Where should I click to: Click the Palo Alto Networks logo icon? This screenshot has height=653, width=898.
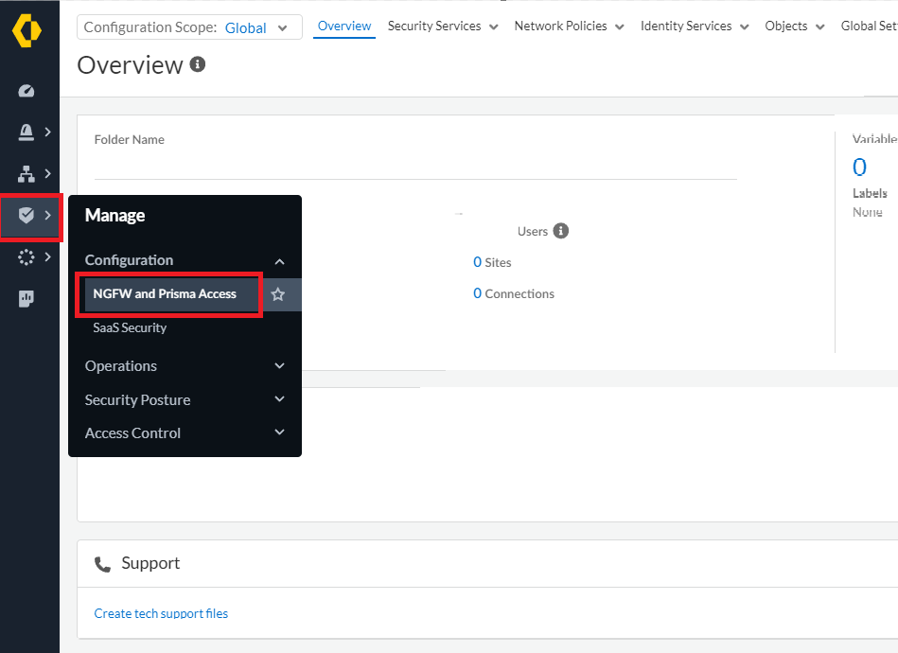26,30
